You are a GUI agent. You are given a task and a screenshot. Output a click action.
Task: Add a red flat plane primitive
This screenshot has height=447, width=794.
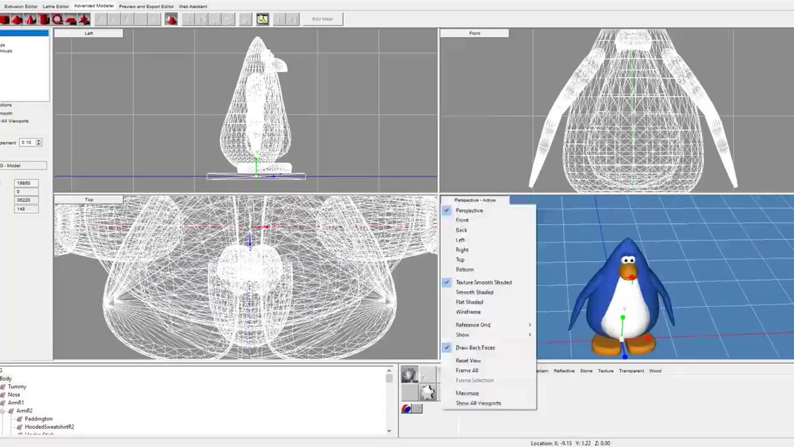point(71,19)
